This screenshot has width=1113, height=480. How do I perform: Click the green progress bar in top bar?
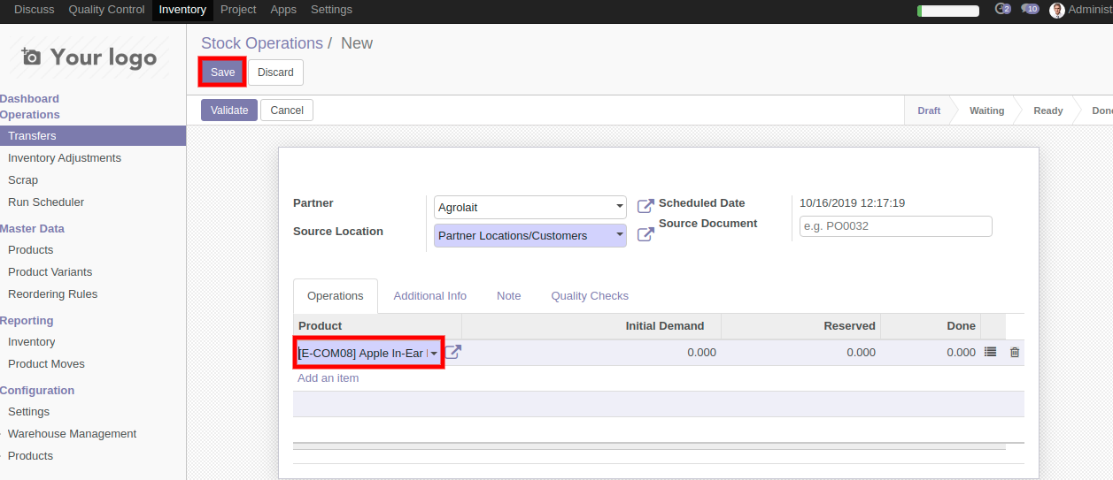(x=948, y=11)
